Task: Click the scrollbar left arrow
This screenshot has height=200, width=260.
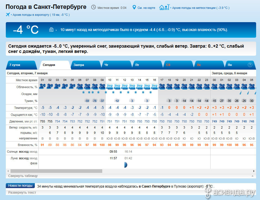Action: (8, 171)
